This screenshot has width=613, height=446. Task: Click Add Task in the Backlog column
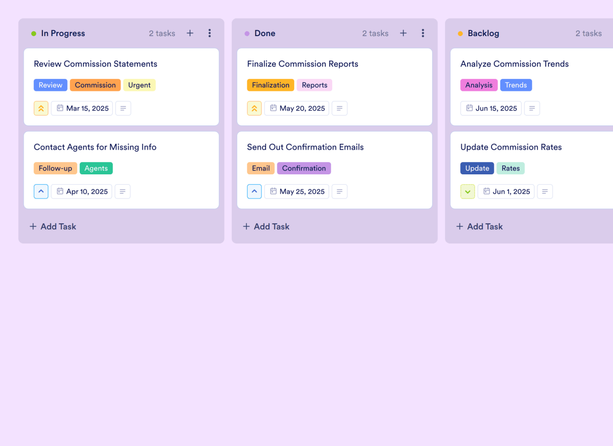(x=479, y=226)
